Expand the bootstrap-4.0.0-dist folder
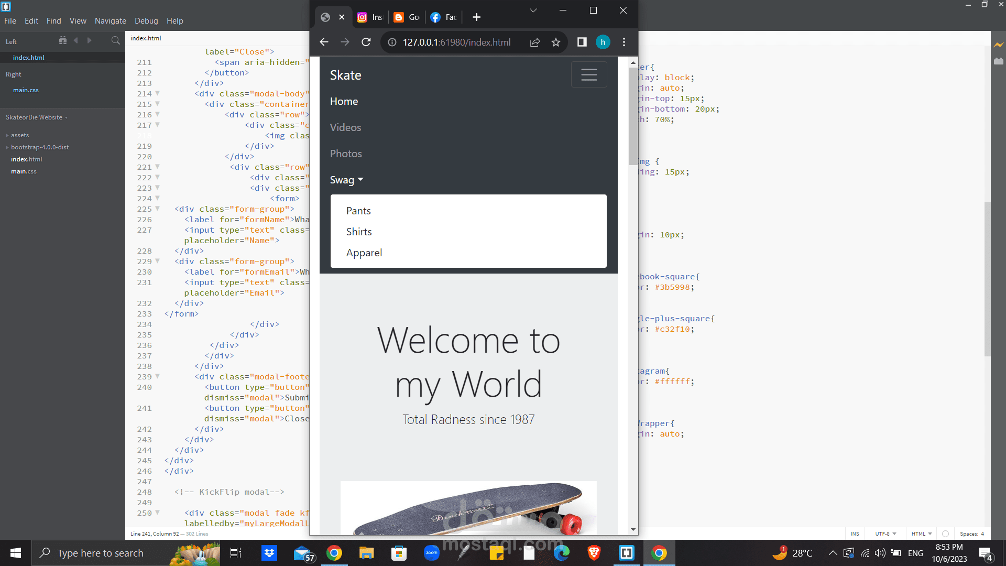Image resolution: width=1006 pixels, height=566 pixels. click(40, 147)
